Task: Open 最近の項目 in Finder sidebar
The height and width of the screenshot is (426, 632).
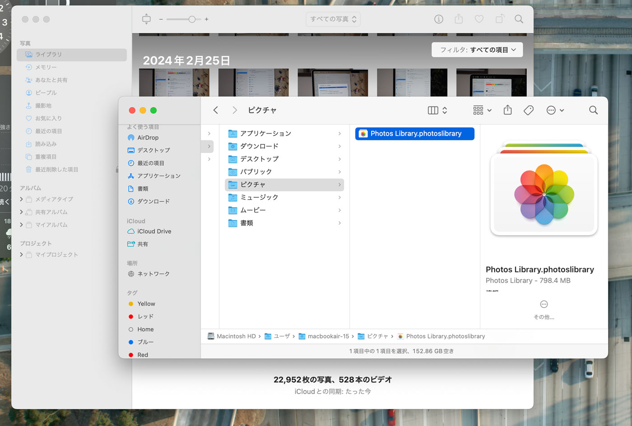Action: 151,163
